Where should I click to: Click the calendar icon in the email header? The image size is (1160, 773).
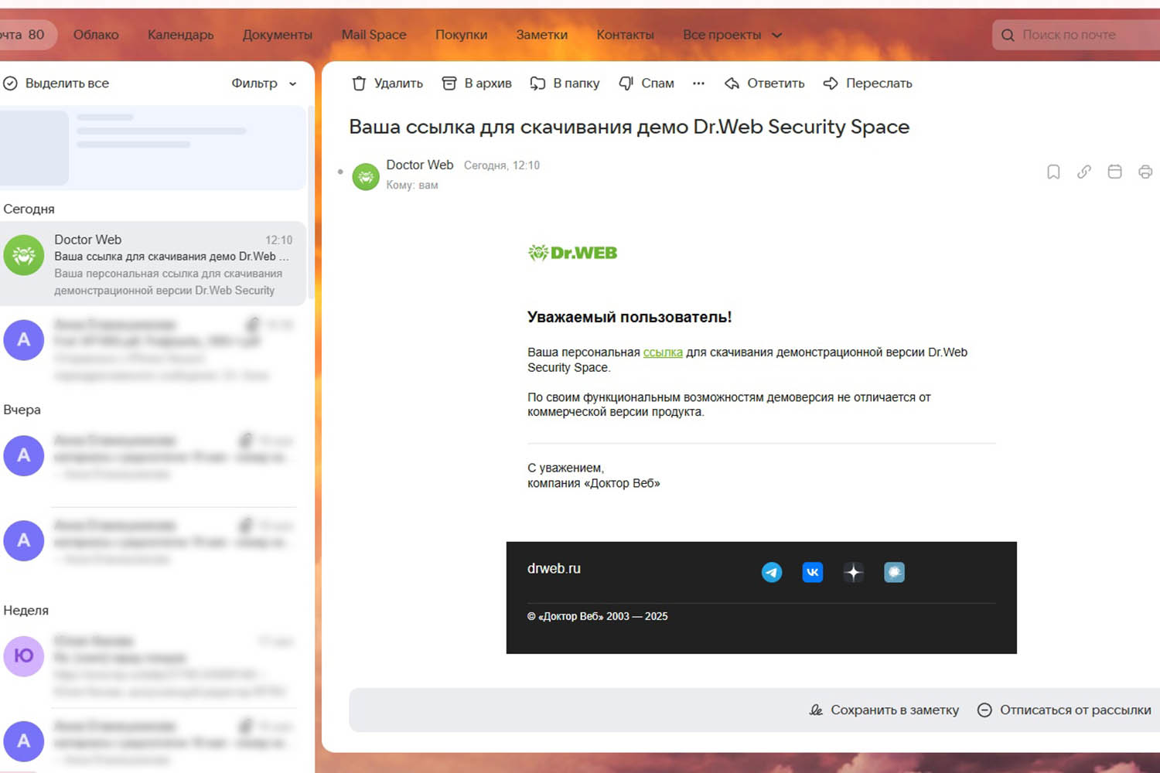1114,172
